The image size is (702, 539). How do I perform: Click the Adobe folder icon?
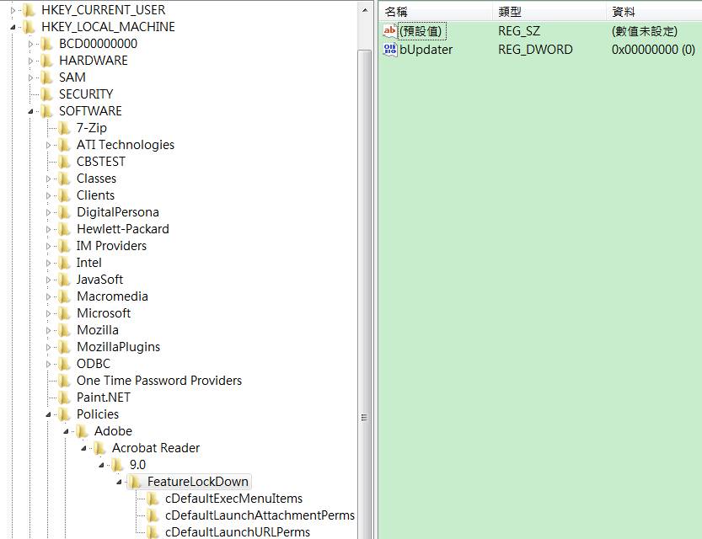pyautogui.click(x=82, y=430)
